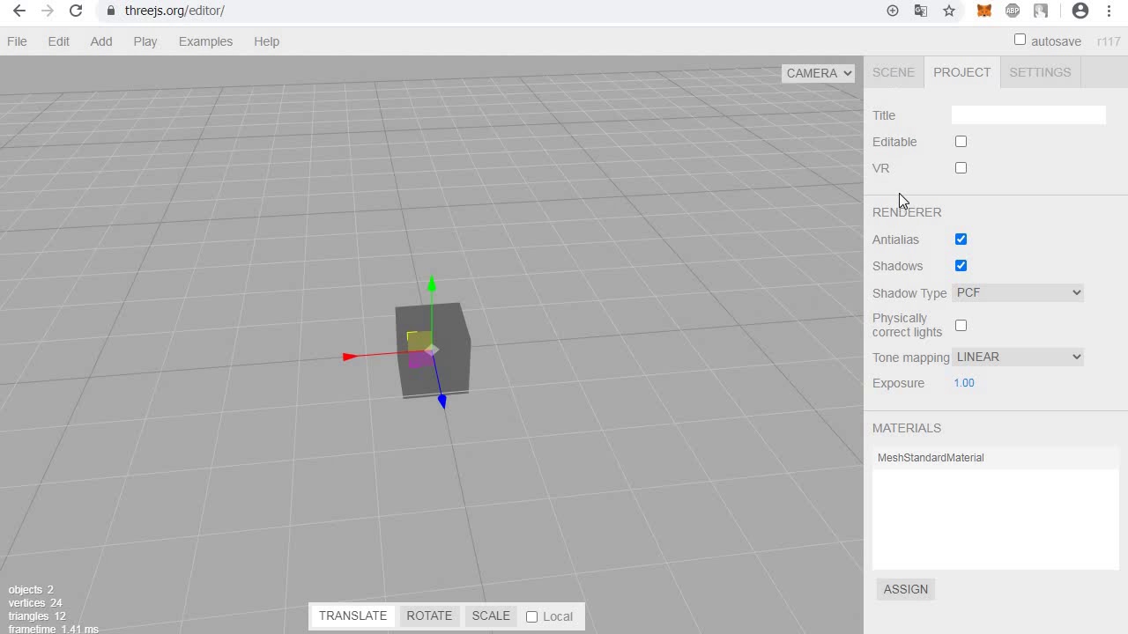Screen dimensions: 1128x634
Task: Click the ASSIGN material button
Action: pos(906,589)
